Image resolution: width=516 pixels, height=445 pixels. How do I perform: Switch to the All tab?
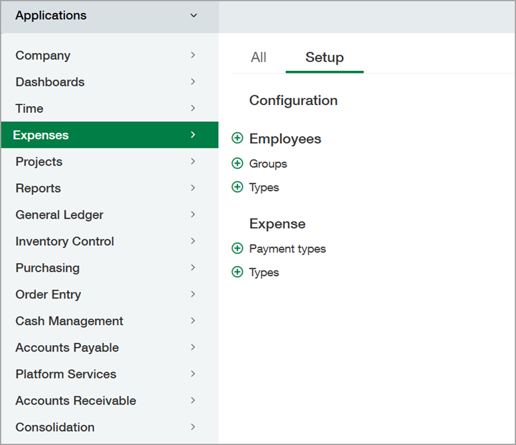(x=258, y=57)
